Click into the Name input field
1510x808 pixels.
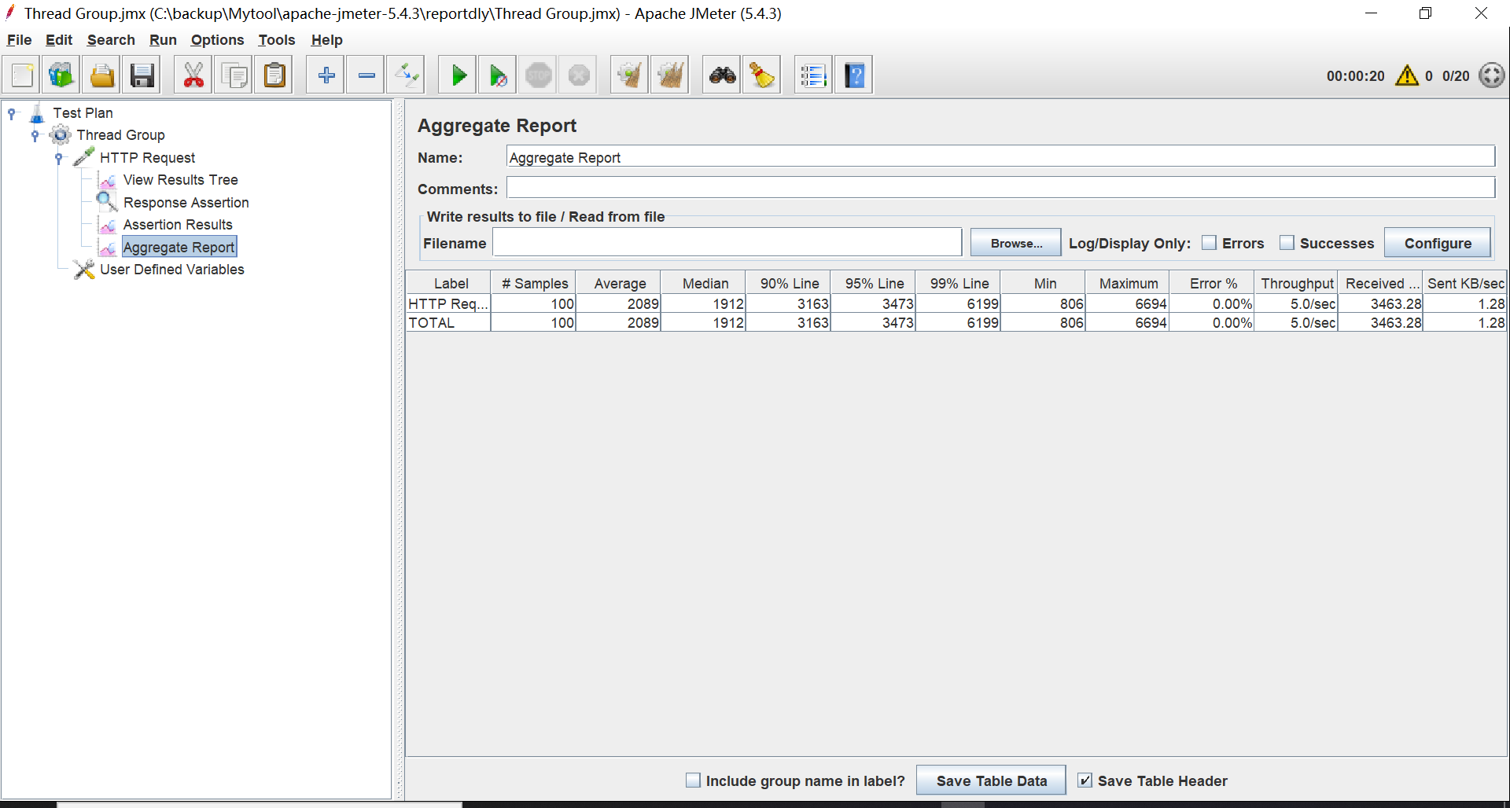tap(1000, 157)
